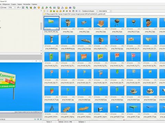The image size is (165, 123).
Task: Click the green folder icon in the navigation toolbar
Action: coord(54,11)
